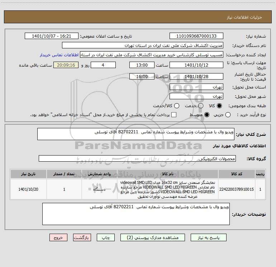Click the remaining time field 20:09:16
The width and height of the screenshot is (276, 267).
click(x=66, y=65)
